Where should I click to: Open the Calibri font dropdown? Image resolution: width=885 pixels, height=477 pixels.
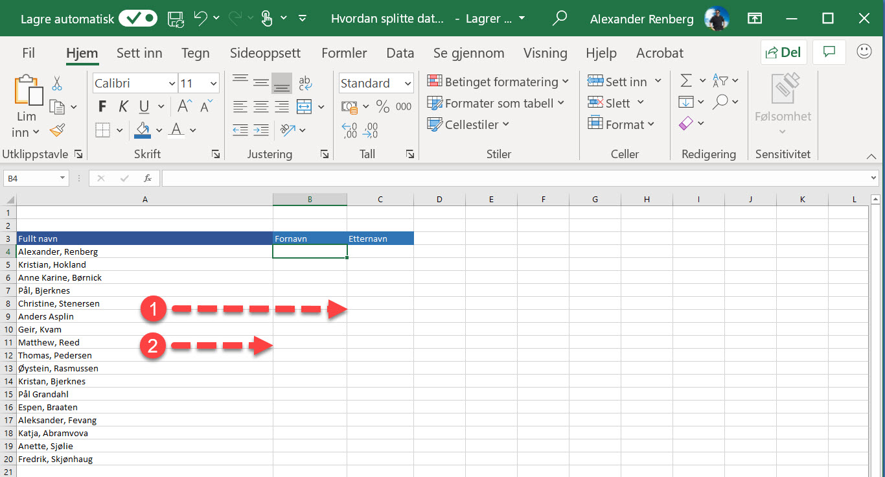(x=171, y=83)
